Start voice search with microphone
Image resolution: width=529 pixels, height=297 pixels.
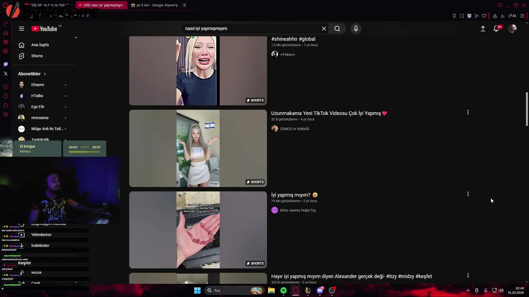(356, 28)
